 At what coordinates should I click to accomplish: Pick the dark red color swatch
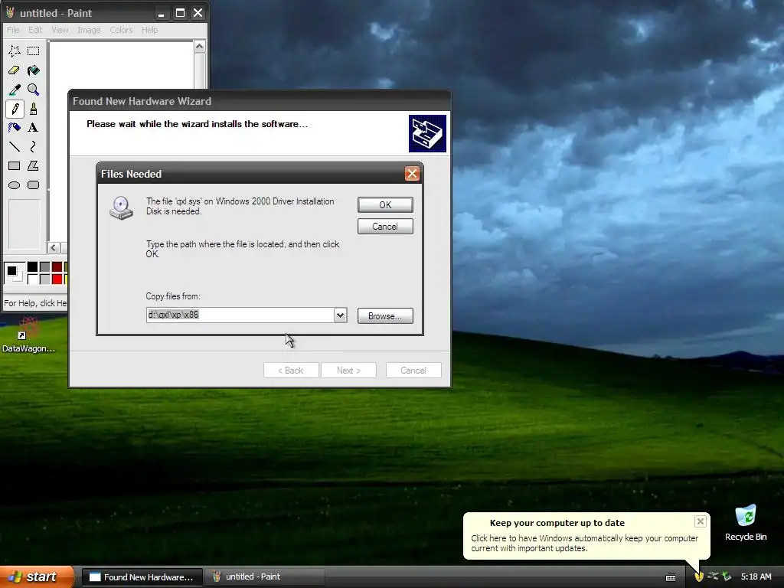(57, 266)
